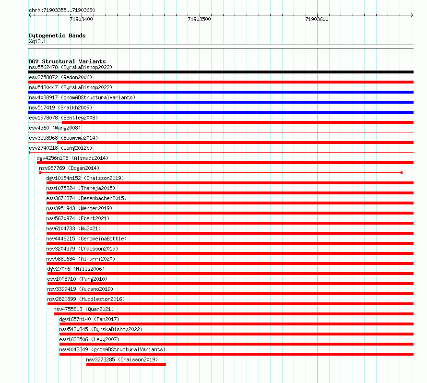427x383 pixels.
Task: Click the Cytogenetic Bands track title
Action: [x=57, y=36]
